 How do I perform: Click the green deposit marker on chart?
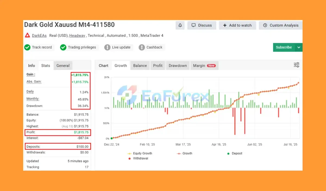click(112, 138)
